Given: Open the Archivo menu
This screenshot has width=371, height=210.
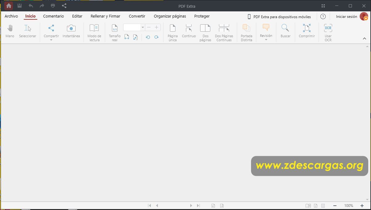Looking at the screenshot, I should click(11, 16).
